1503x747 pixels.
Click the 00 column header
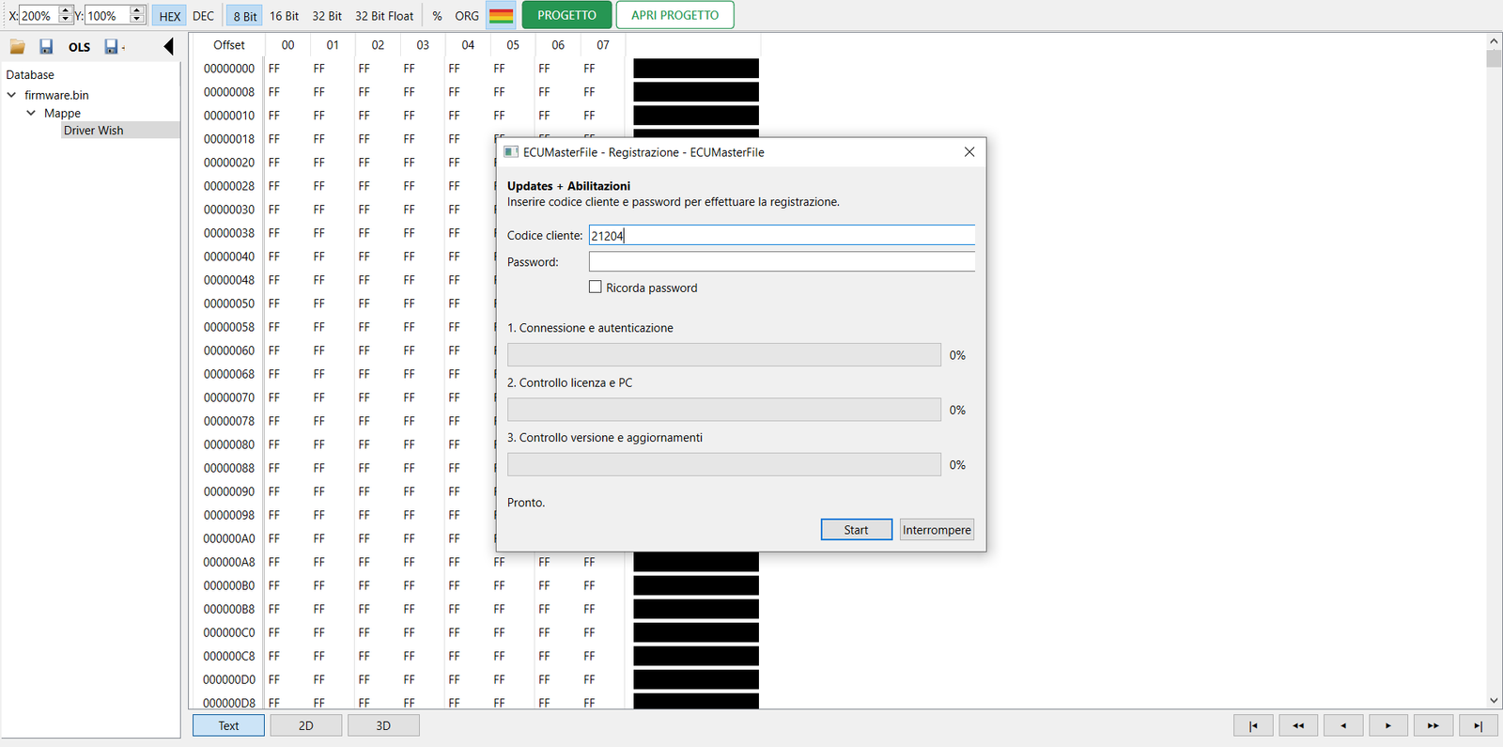[x=287, y=45]
